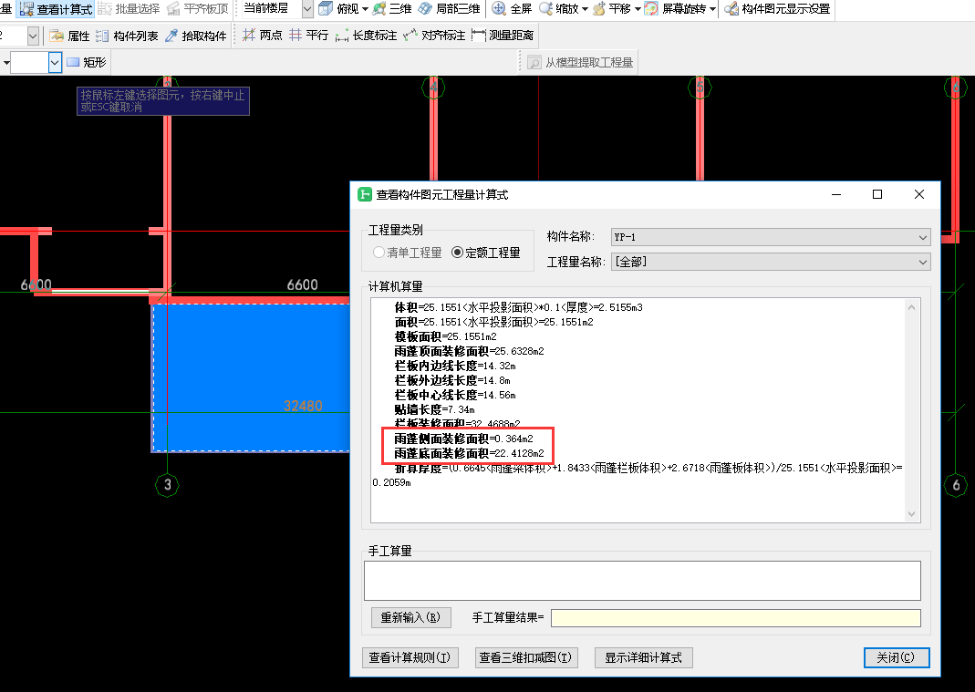This screenshot has width=975, height=692.
Task: Expand the 俯视 dropdown arrow
Action: point(365,9)
